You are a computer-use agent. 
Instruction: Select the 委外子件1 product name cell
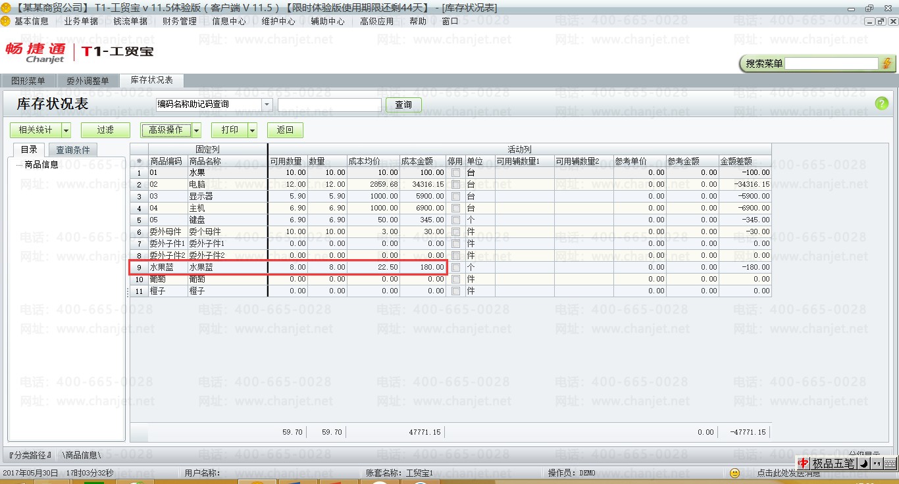point(228,243)
